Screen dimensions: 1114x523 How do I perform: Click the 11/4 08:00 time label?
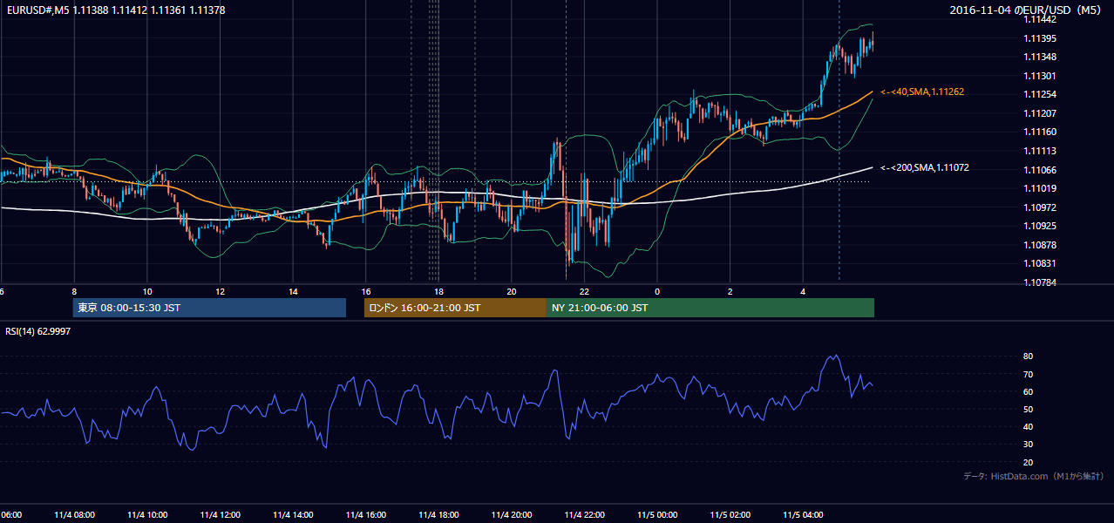click(74, 515)
